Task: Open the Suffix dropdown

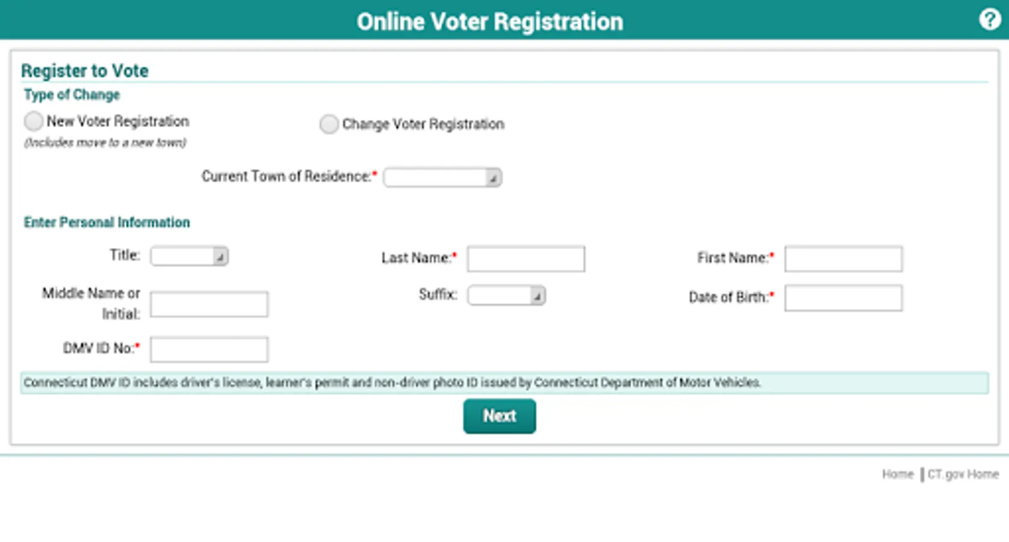Action: tap(506, 296)
